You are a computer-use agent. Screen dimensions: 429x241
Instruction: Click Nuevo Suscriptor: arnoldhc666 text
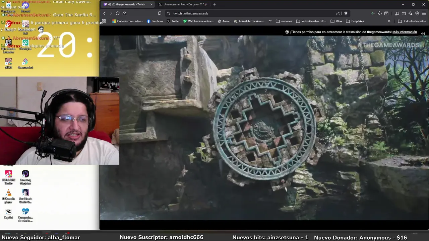pos(162,237)
